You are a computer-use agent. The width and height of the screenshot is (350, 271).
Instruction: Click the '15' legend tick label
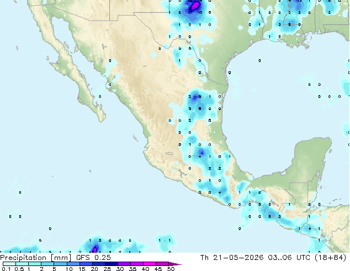[x=82, y=269]
